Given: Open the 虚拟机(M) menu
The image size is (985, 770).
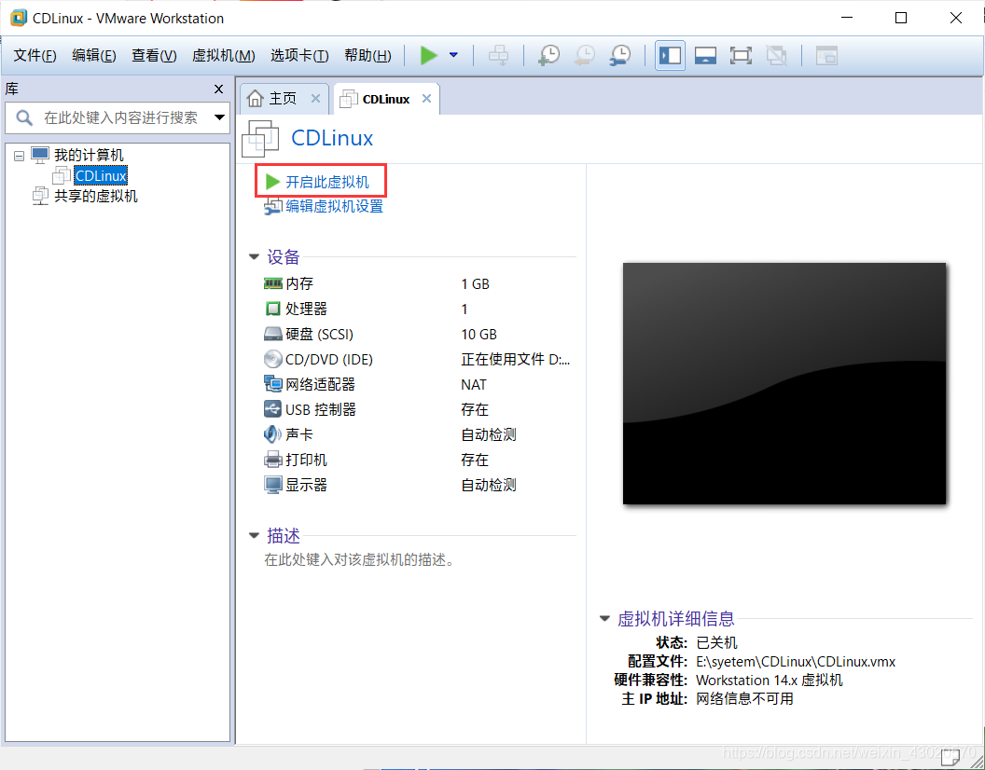Looking at the screenshot, I should [x=223, y=55].
